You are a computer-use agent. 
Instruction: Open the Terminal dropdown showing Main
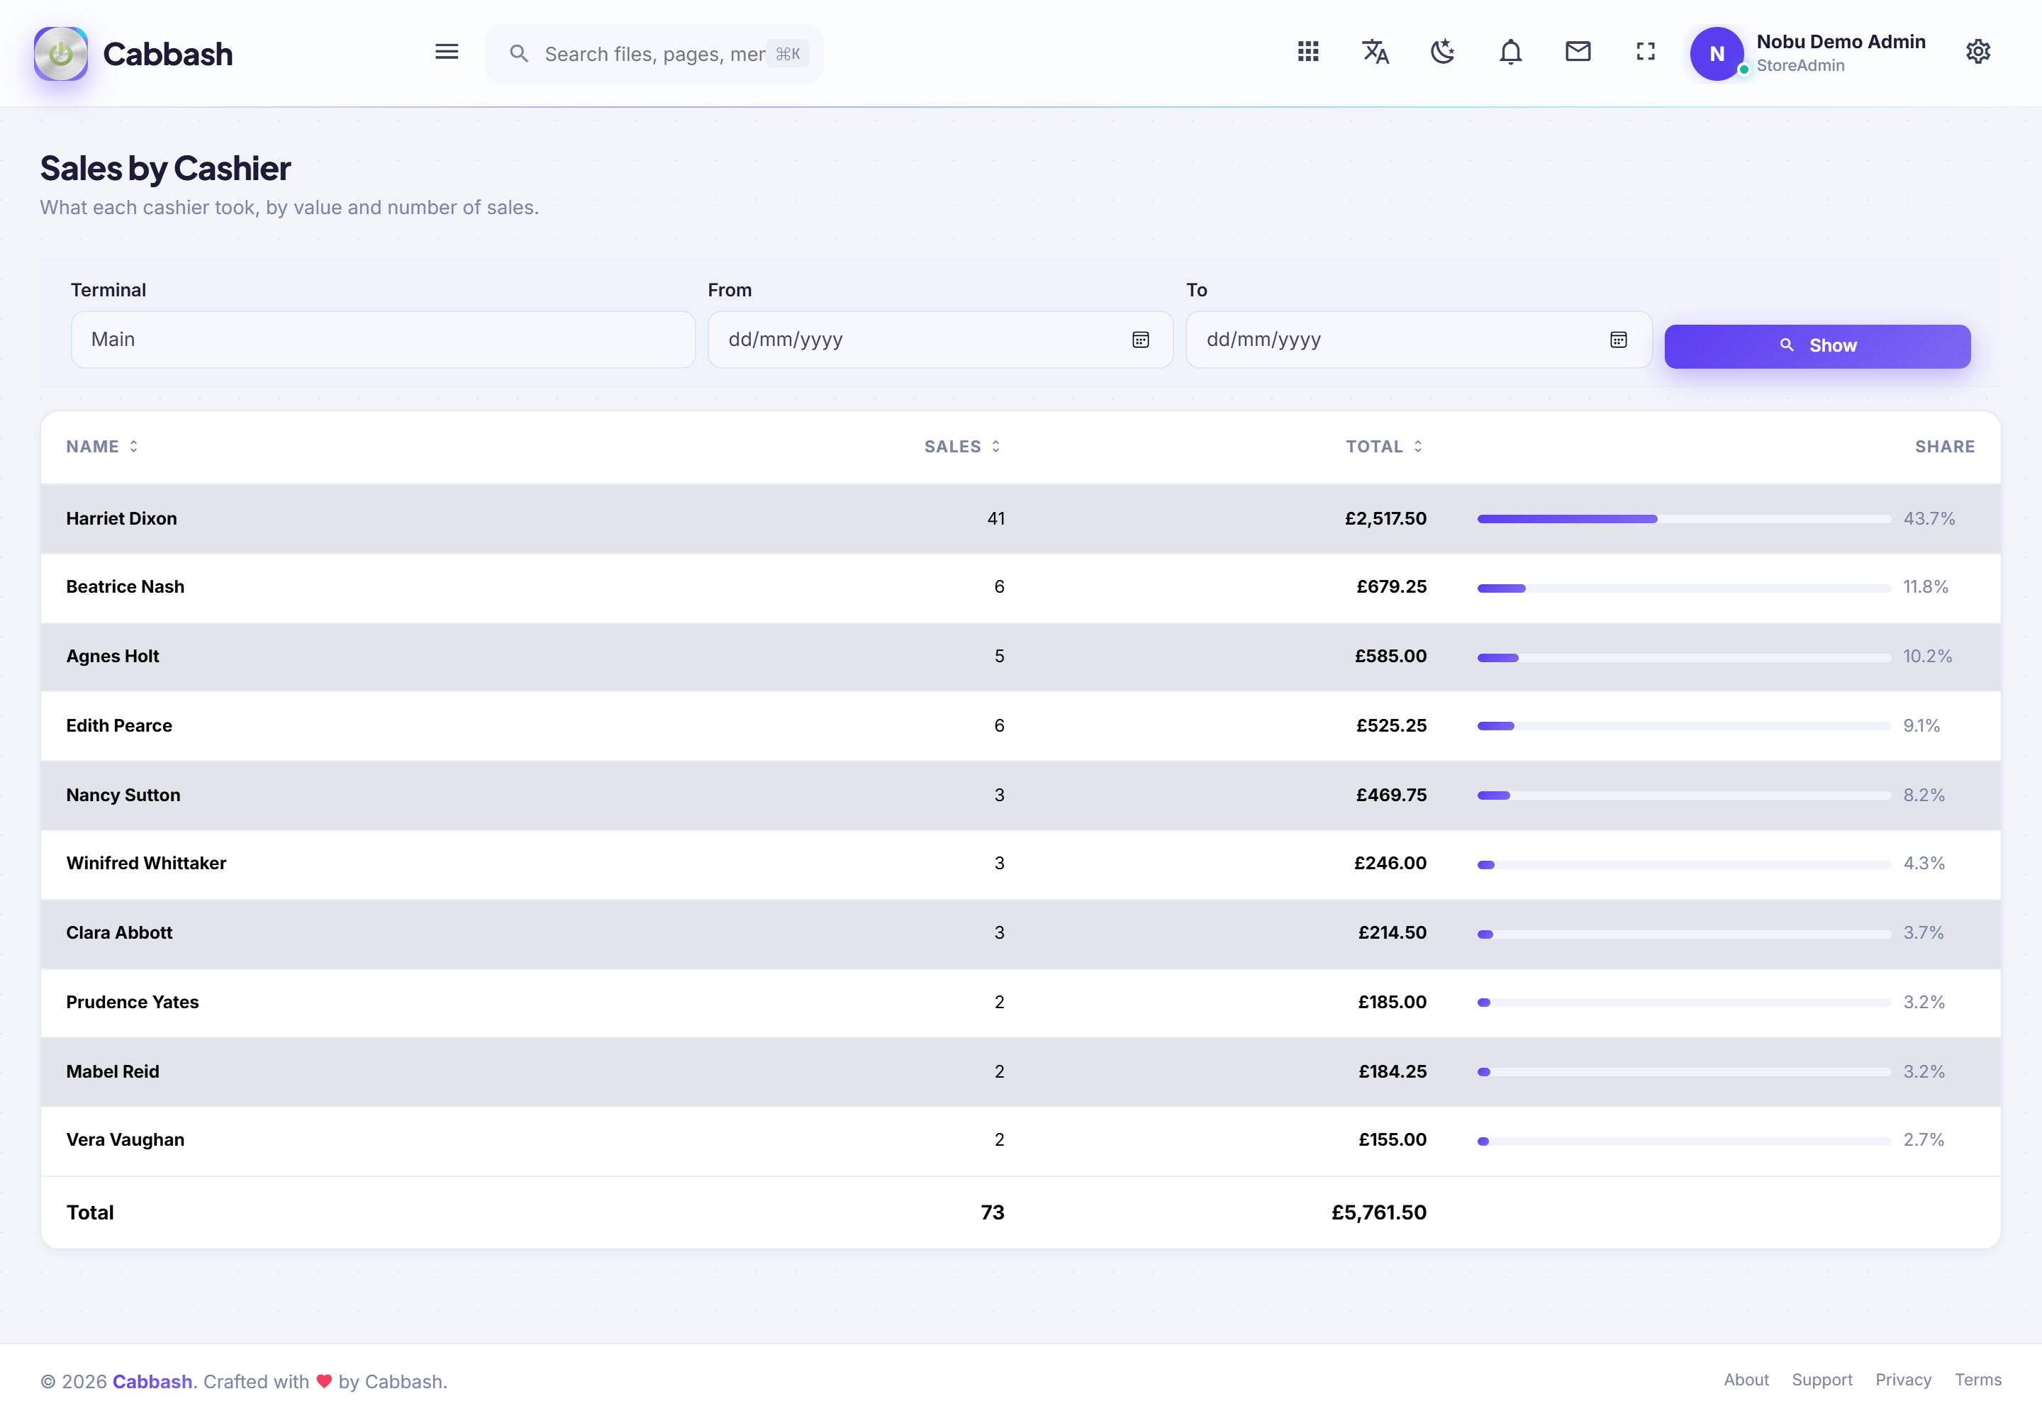383,340
